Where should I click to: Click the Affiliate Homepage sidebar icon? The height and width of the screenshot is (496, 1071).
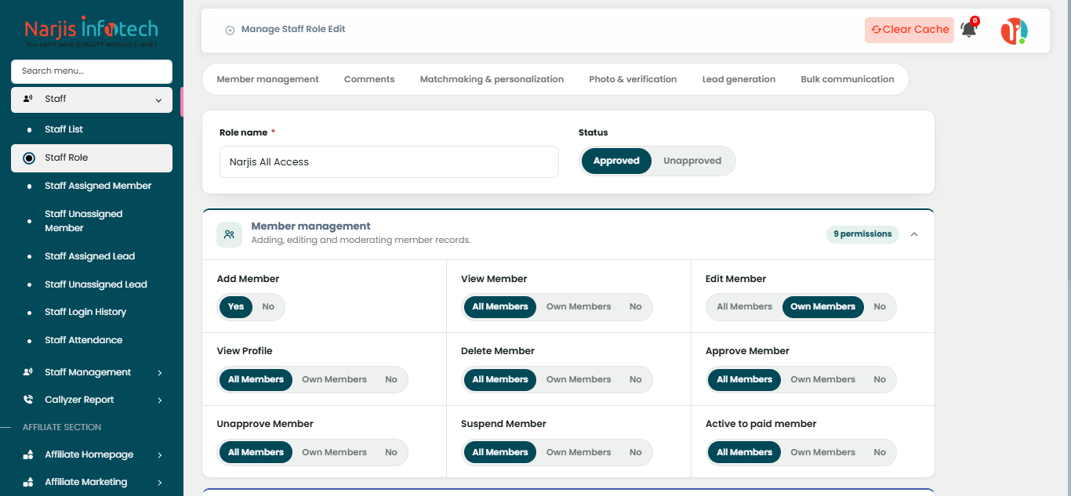coord(28,454)
